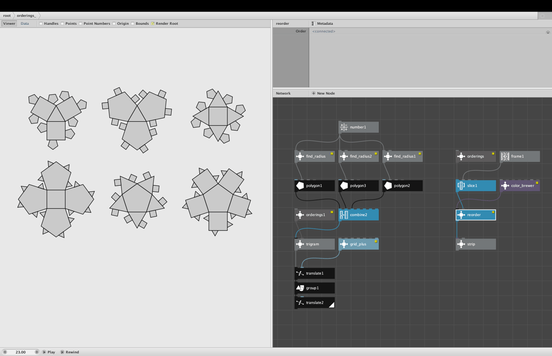552x356 pixels.
Task: Click the top-middle three-pentagon figure in viewer
Action: click(x=137, y=120)
